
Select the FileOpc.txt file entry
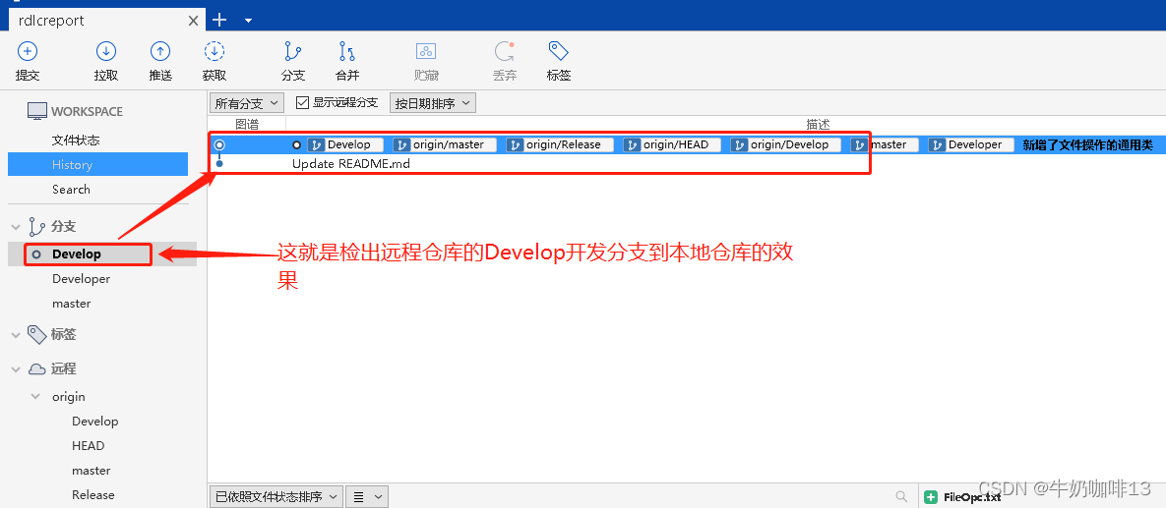point(972,497)
